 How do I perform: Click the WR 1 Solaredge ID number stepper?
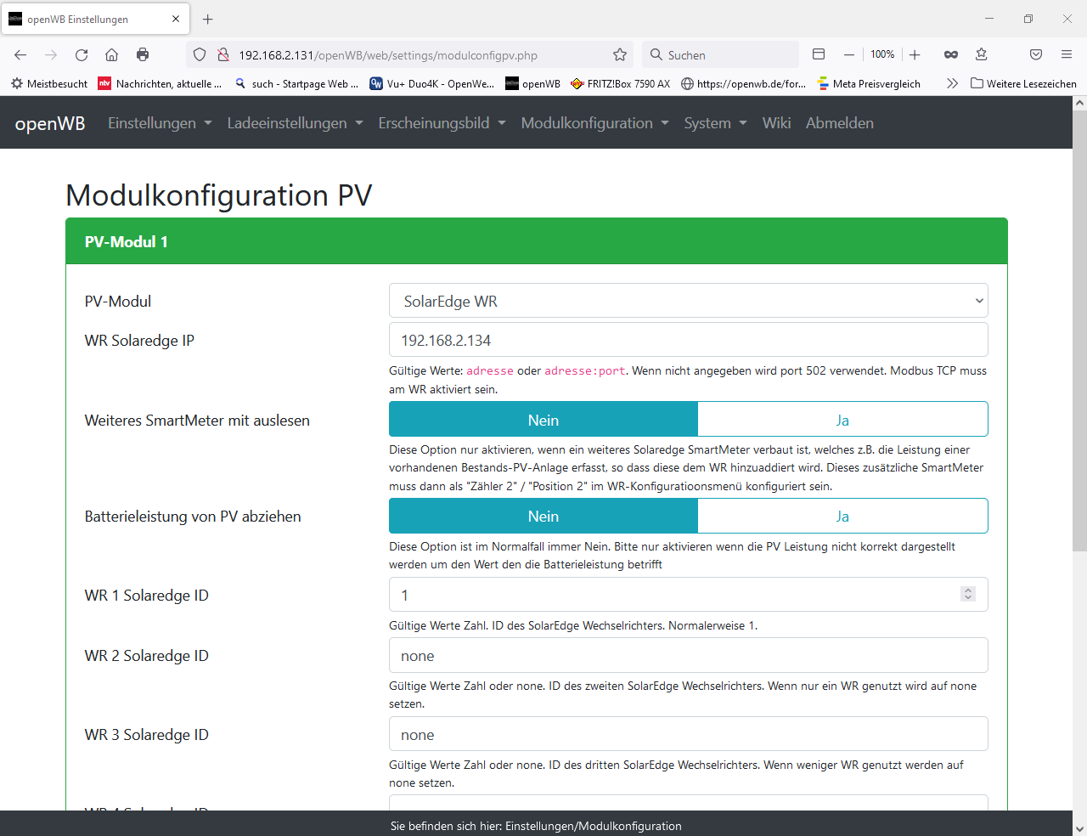click(x=967, y=595)
